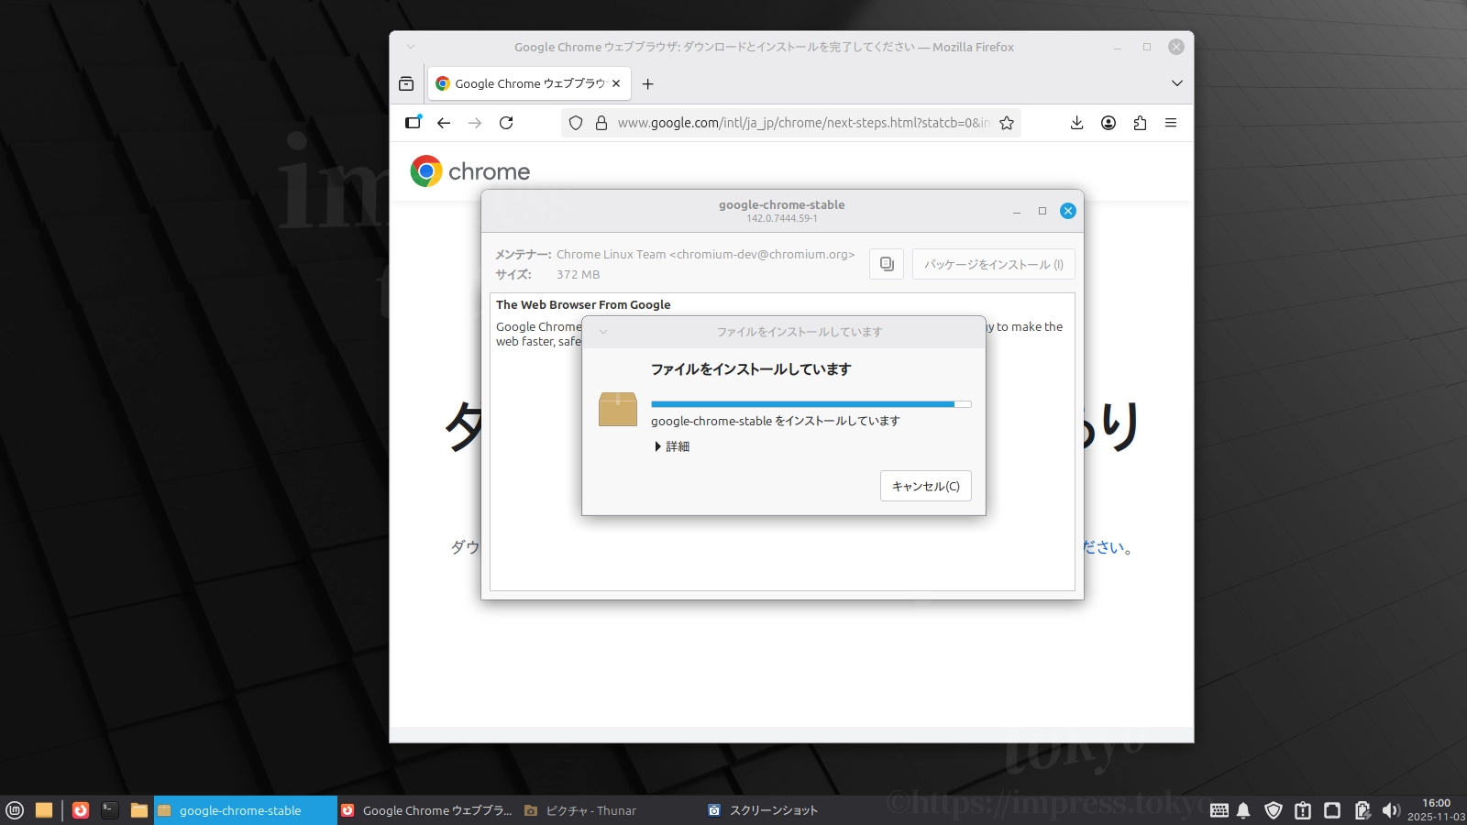The image size is (1467, 825).
Task: Click 'The Web Browser From Google' heading
Action: pyautogui.click(x=583, y=304)
